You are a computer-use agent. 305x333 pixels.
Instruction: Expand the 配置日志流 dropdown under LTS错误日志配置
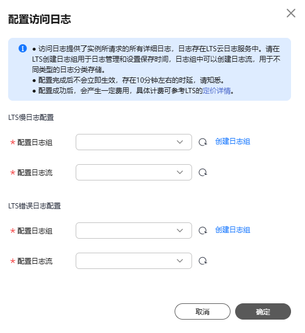coord(134,261)
